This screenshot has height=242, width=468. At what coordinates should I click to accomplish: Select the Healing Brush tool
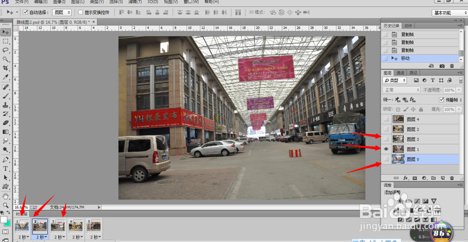click(x=5, y=87)
